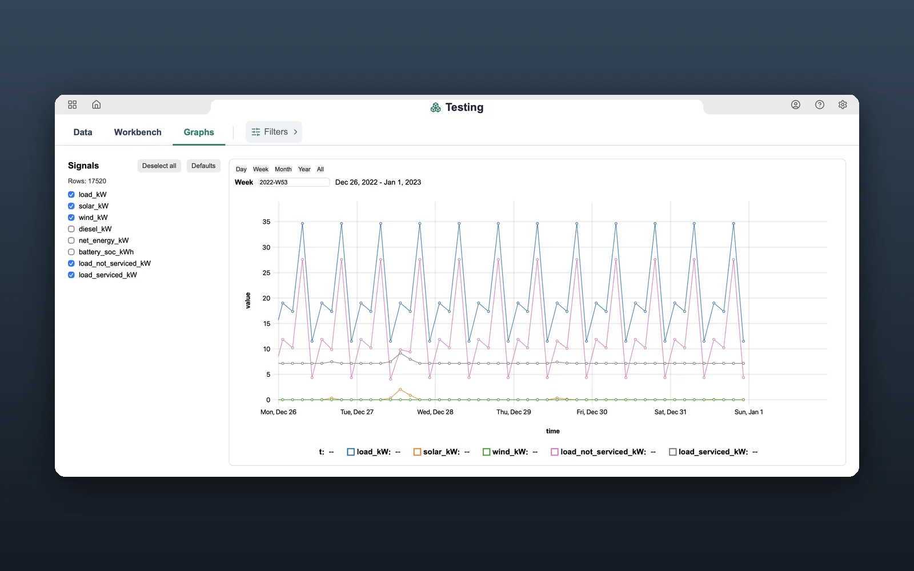The width and height of the screenshot is (914, 571).
Task: Uncheck the solar_kW signal checkbox
Action: (71, 206)
